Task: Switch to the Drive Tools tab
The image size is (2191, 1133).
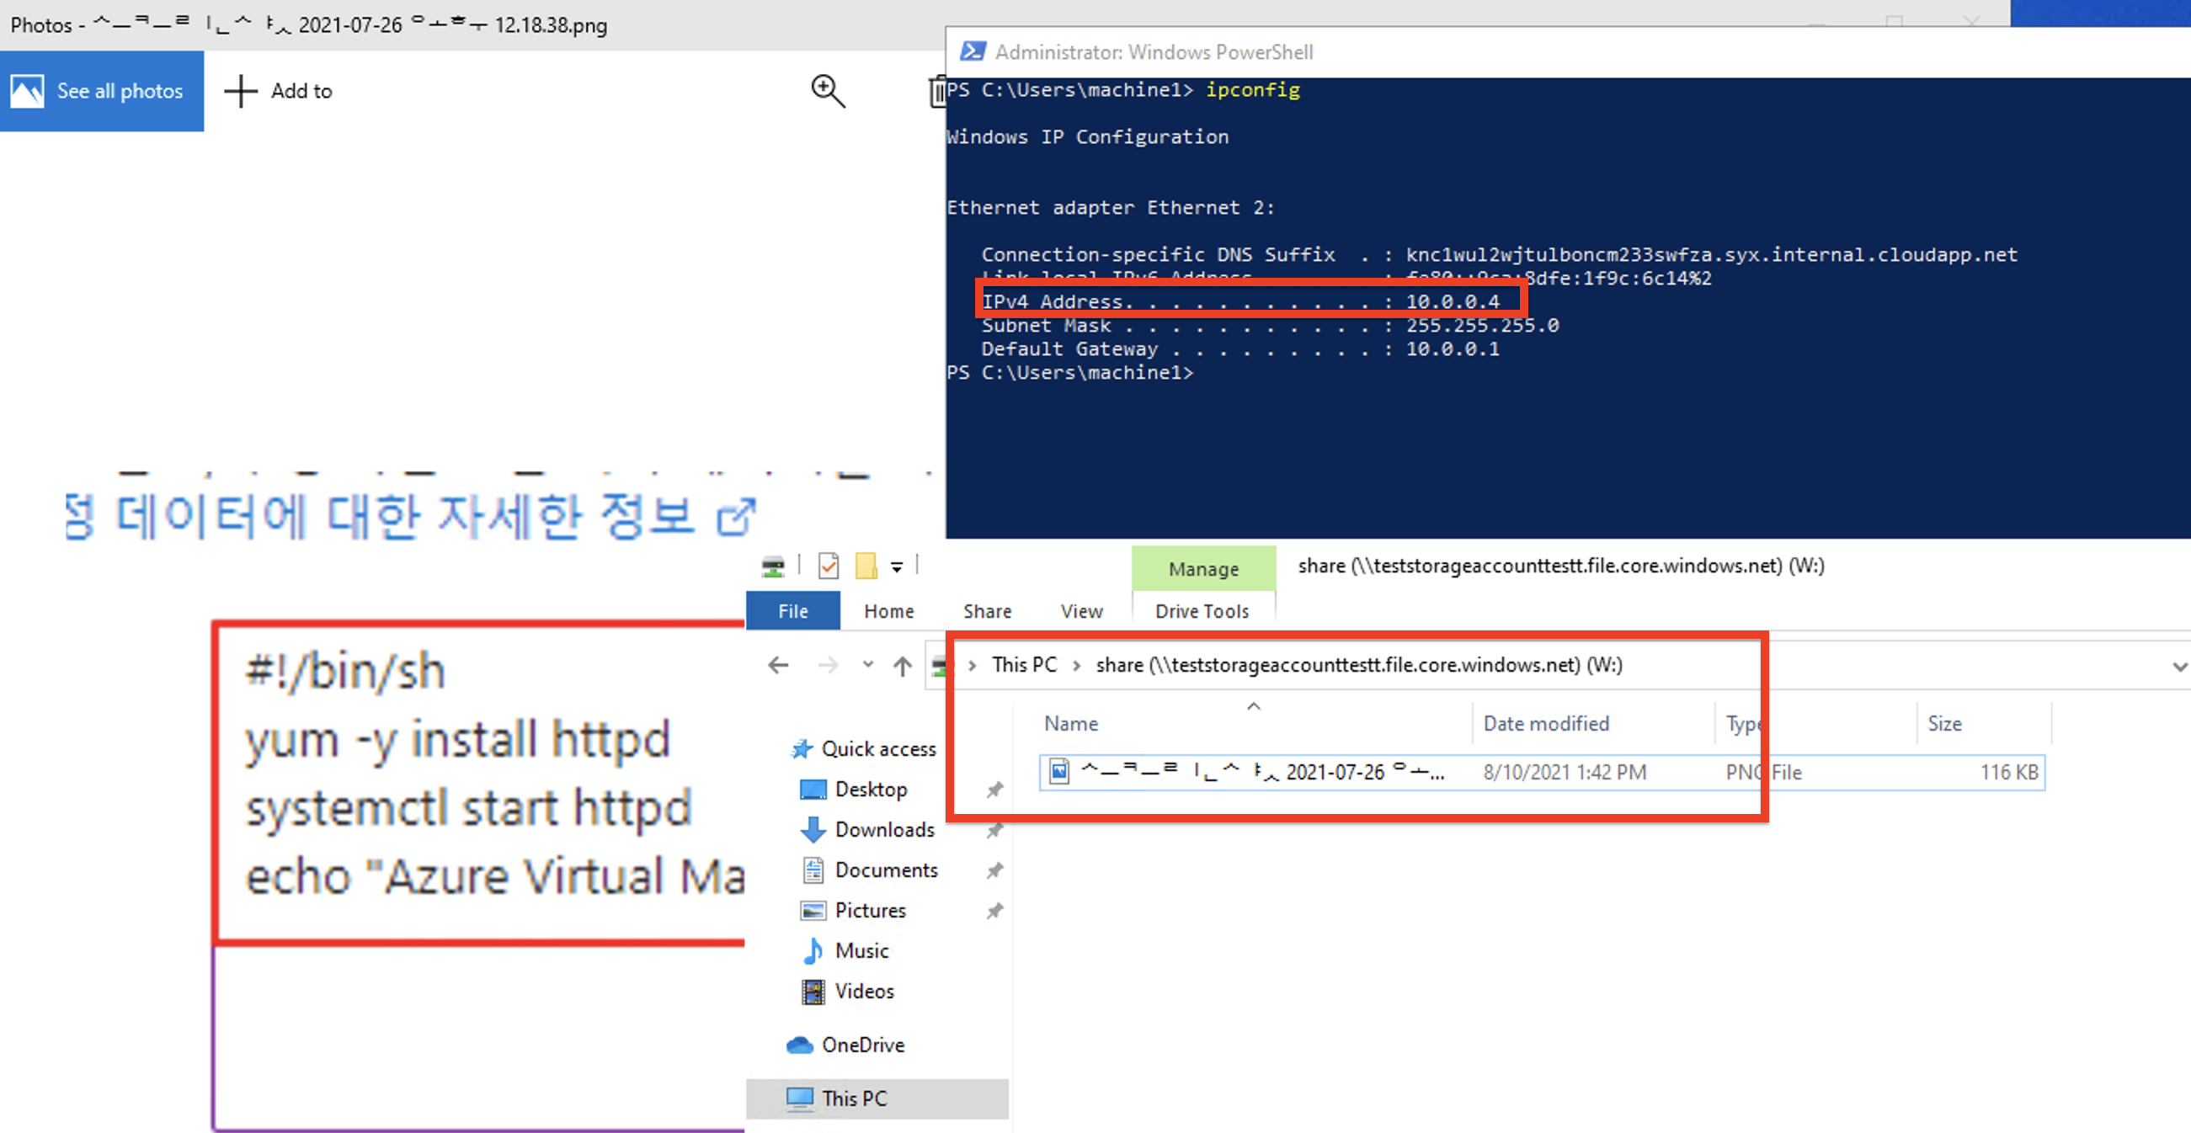Action: coord(1201,611)
